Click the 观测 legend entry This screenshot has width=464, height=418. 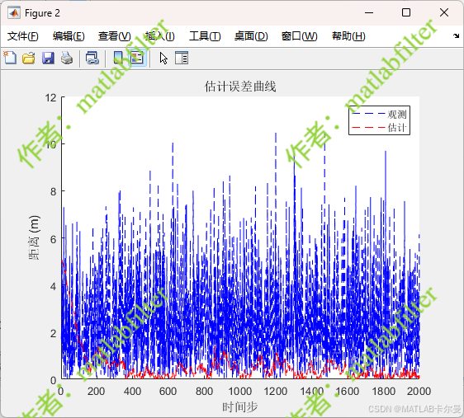click(379, 114)
